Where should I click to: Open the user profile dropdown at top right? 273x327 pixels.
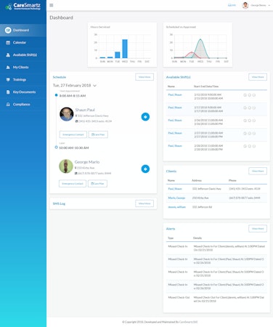point(256,5)
